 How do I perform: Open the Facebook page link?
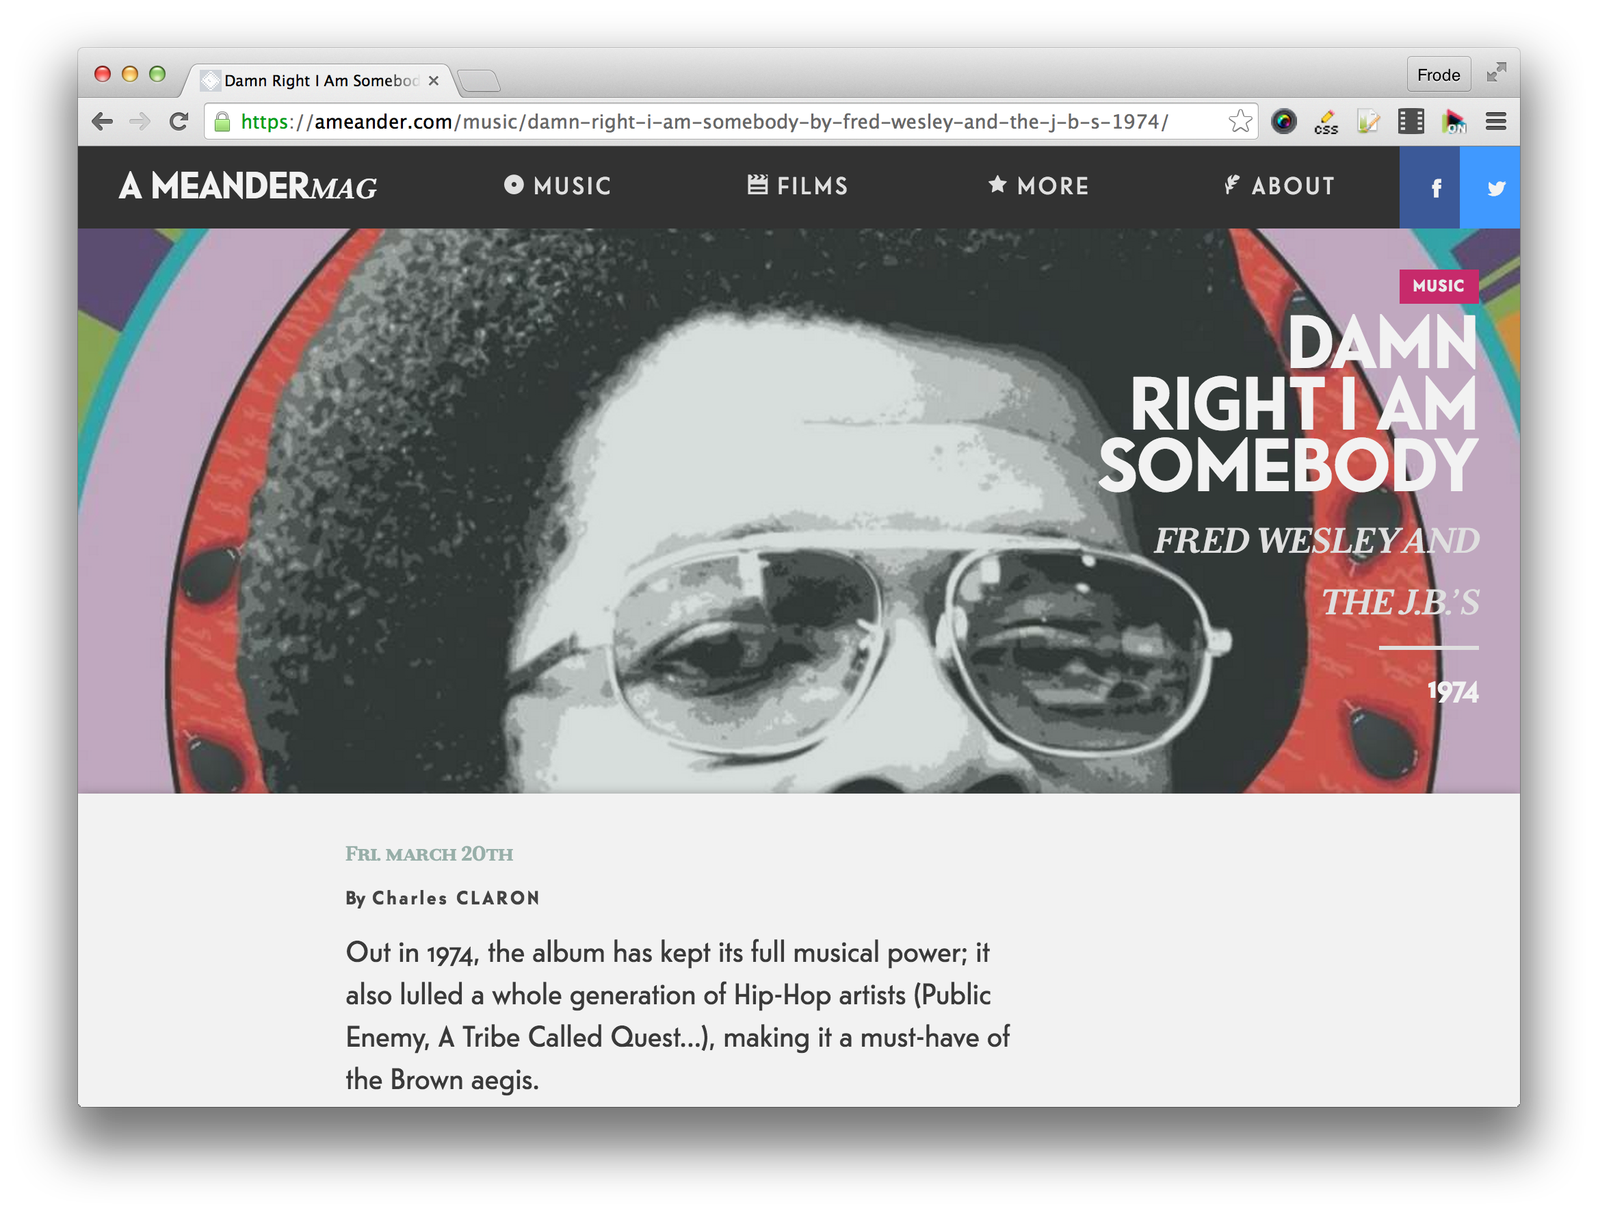(x=1429, y=187)
